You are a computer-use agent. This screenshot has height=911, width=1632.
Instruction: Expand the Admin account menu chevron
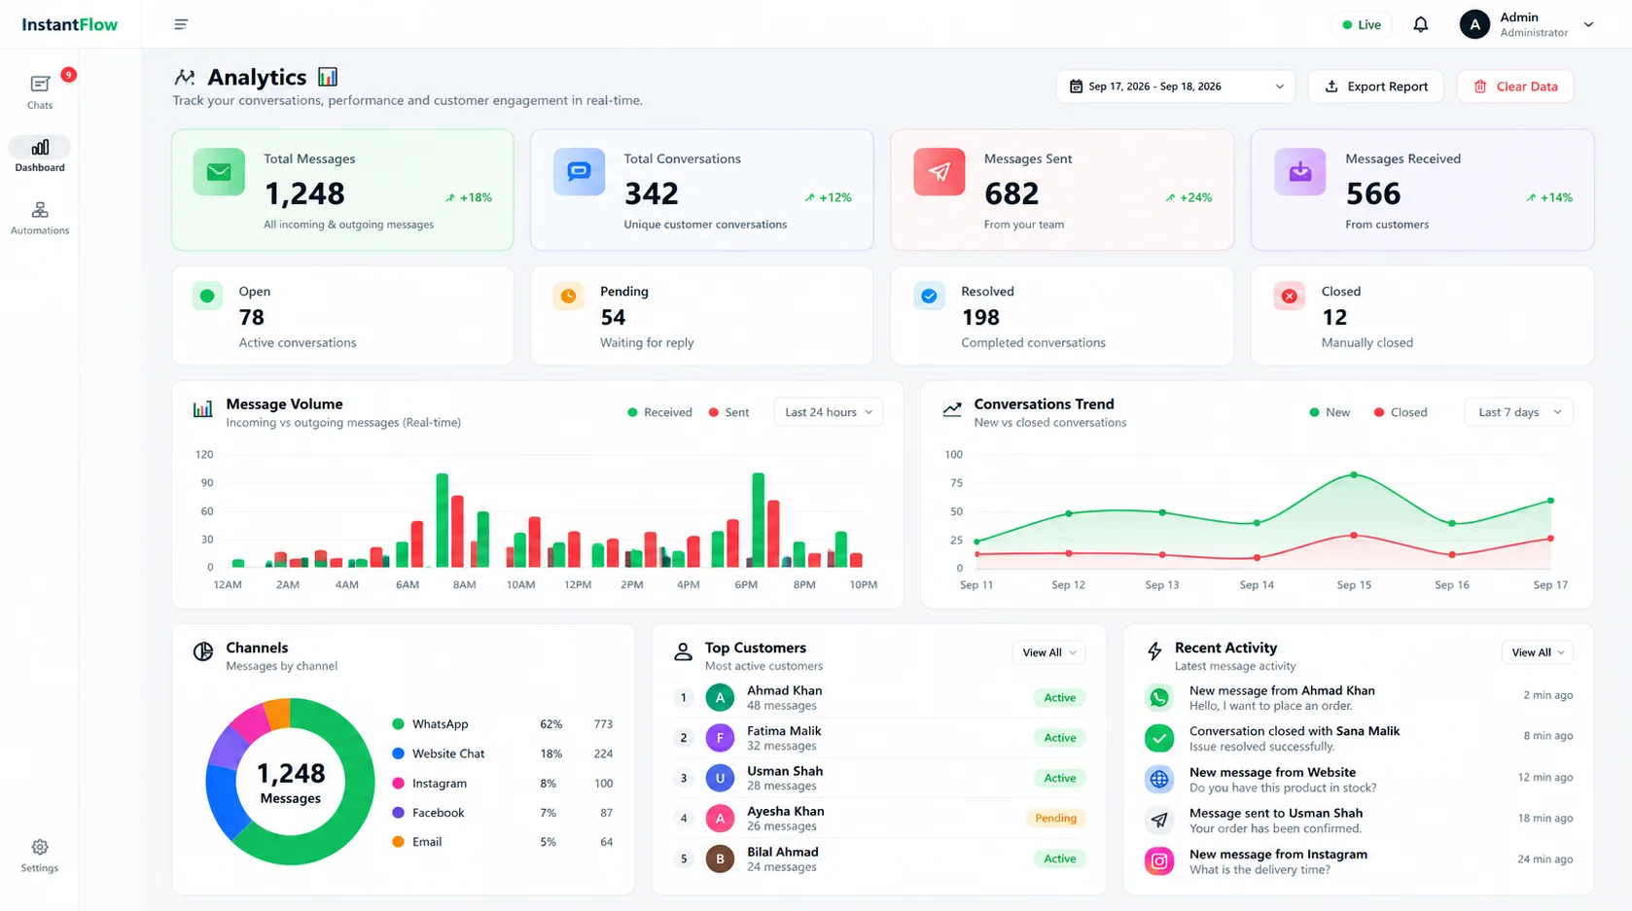coord(1588,25)
